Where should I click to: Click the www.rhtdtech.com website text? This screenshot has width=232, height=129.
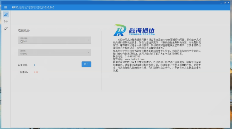click(135, 59)
